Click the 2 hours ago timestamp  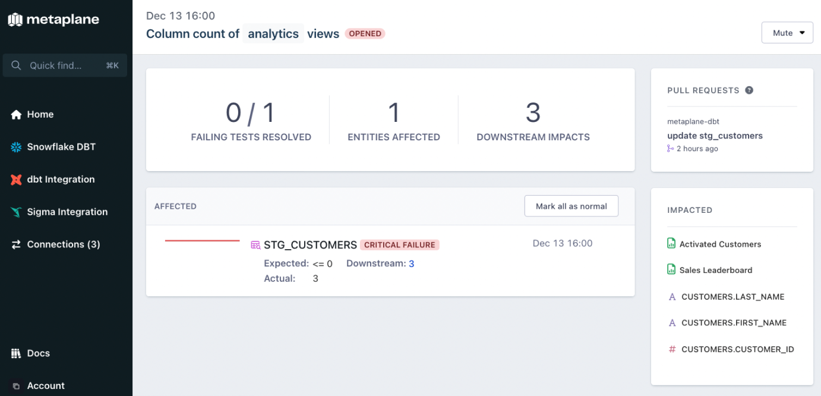697,149
